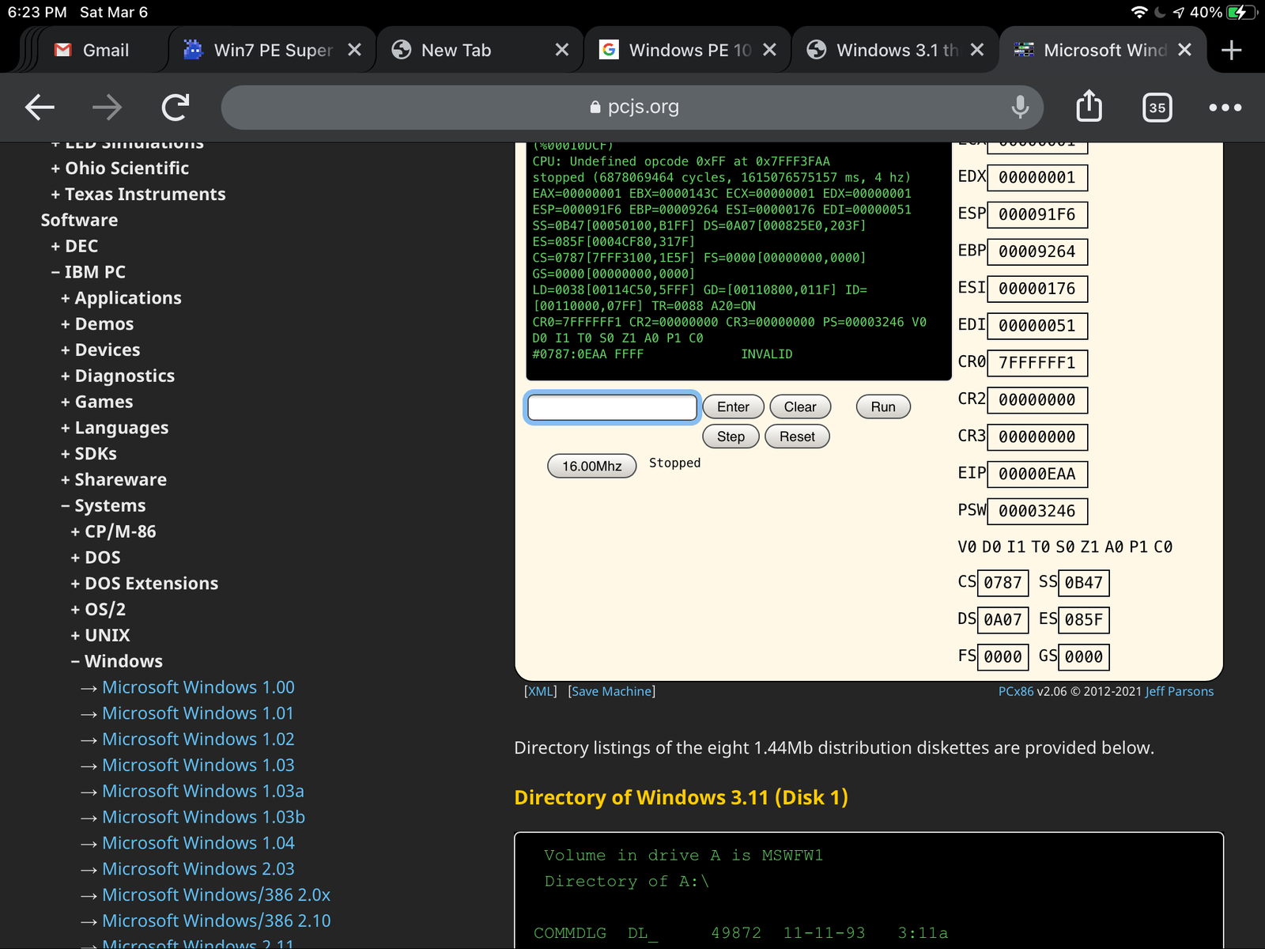Open the Microsoft Windows 1.01 link
This screenshot has width=1265, height=949.
(x=198, y=713)
